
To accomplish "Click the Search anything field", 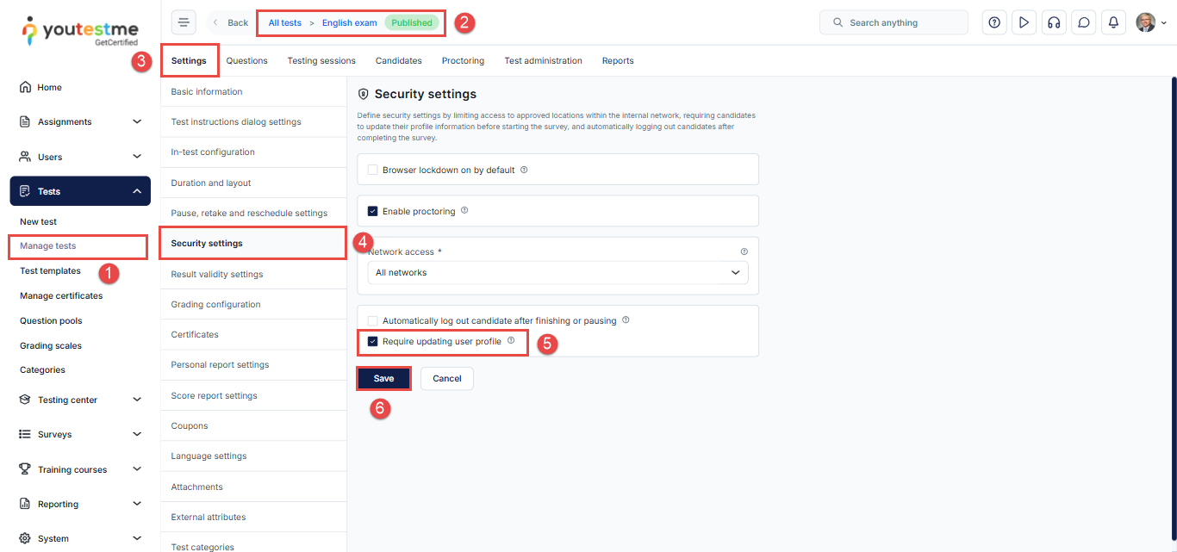I will (x=894, y=22).
